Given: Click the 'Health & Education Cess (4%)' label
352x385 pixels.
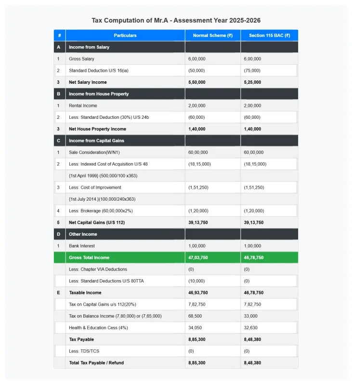Looking at the screenshot, I should [98, 328].
